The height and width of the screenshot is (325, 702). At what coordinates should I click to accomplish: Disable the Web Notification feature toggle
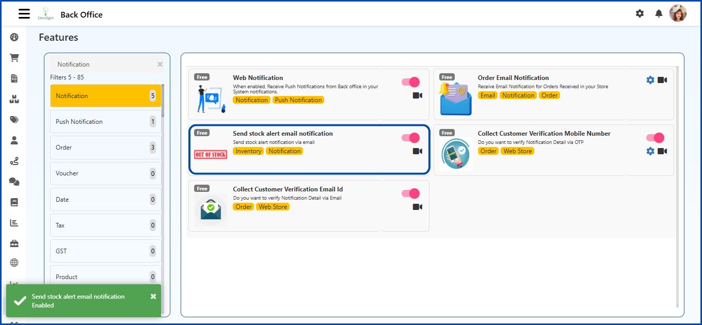(410, 82)
